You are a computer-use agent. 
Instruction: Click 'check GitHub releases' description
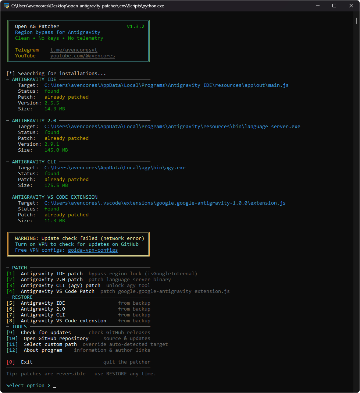tap(119, 333)
